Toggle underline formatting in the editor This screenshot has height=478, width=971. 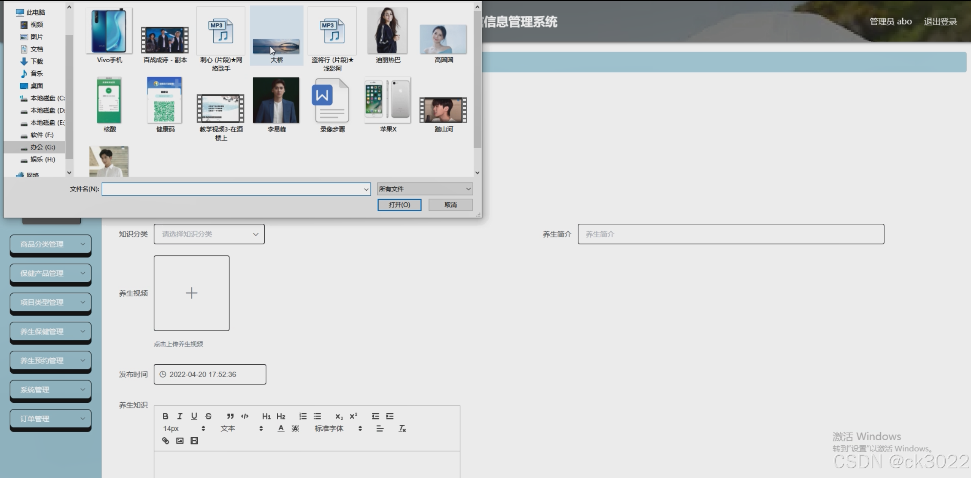(x=194, y=416)
